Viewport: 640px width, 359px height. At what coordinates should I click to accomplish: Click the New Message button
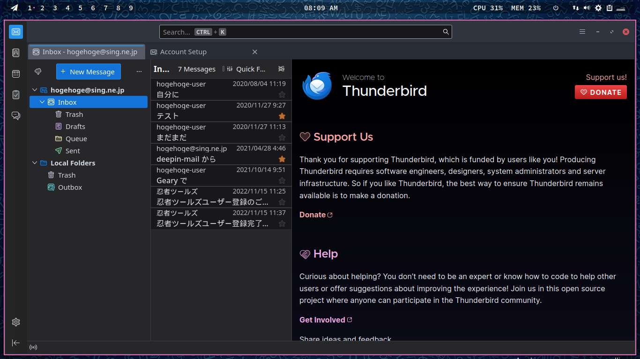[x=89, y=72]
